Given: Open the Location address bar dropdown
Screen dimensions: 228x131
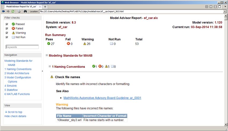Looking at the screenshot, I should point(225,11).
